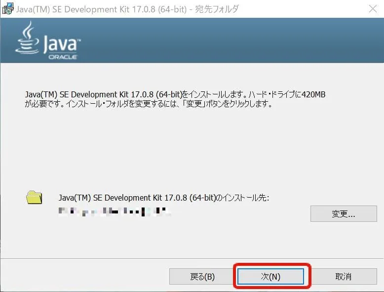Click the 'ハード・ドライブに420MB' description text
Image resolution: width=384 pixels, height=292 pixels.
[287, 94]
